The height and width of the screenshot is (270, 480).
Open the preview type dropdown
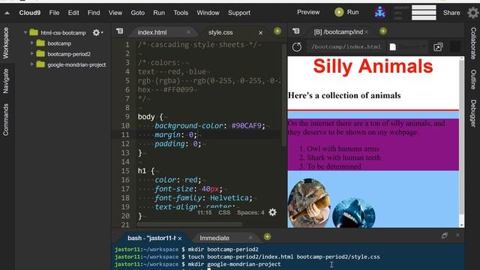[408, 46]
